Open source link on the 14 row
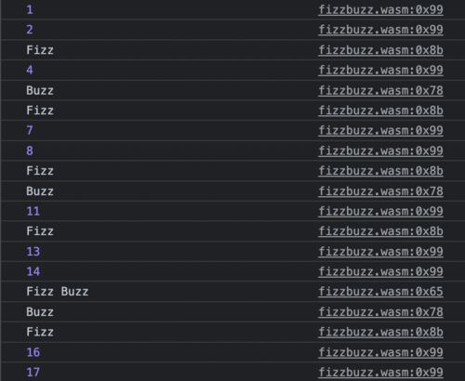Image resolution: width=465 pixels, height=381 pixels. (380, 271)
